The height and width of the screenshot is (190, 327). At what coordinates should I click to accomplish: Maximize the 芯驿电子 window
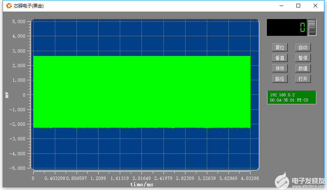click(298, 6)
